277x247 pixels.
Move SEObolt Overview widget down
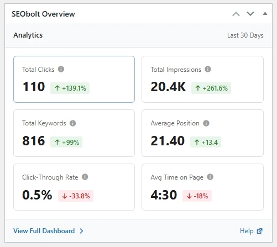[250, 14]
